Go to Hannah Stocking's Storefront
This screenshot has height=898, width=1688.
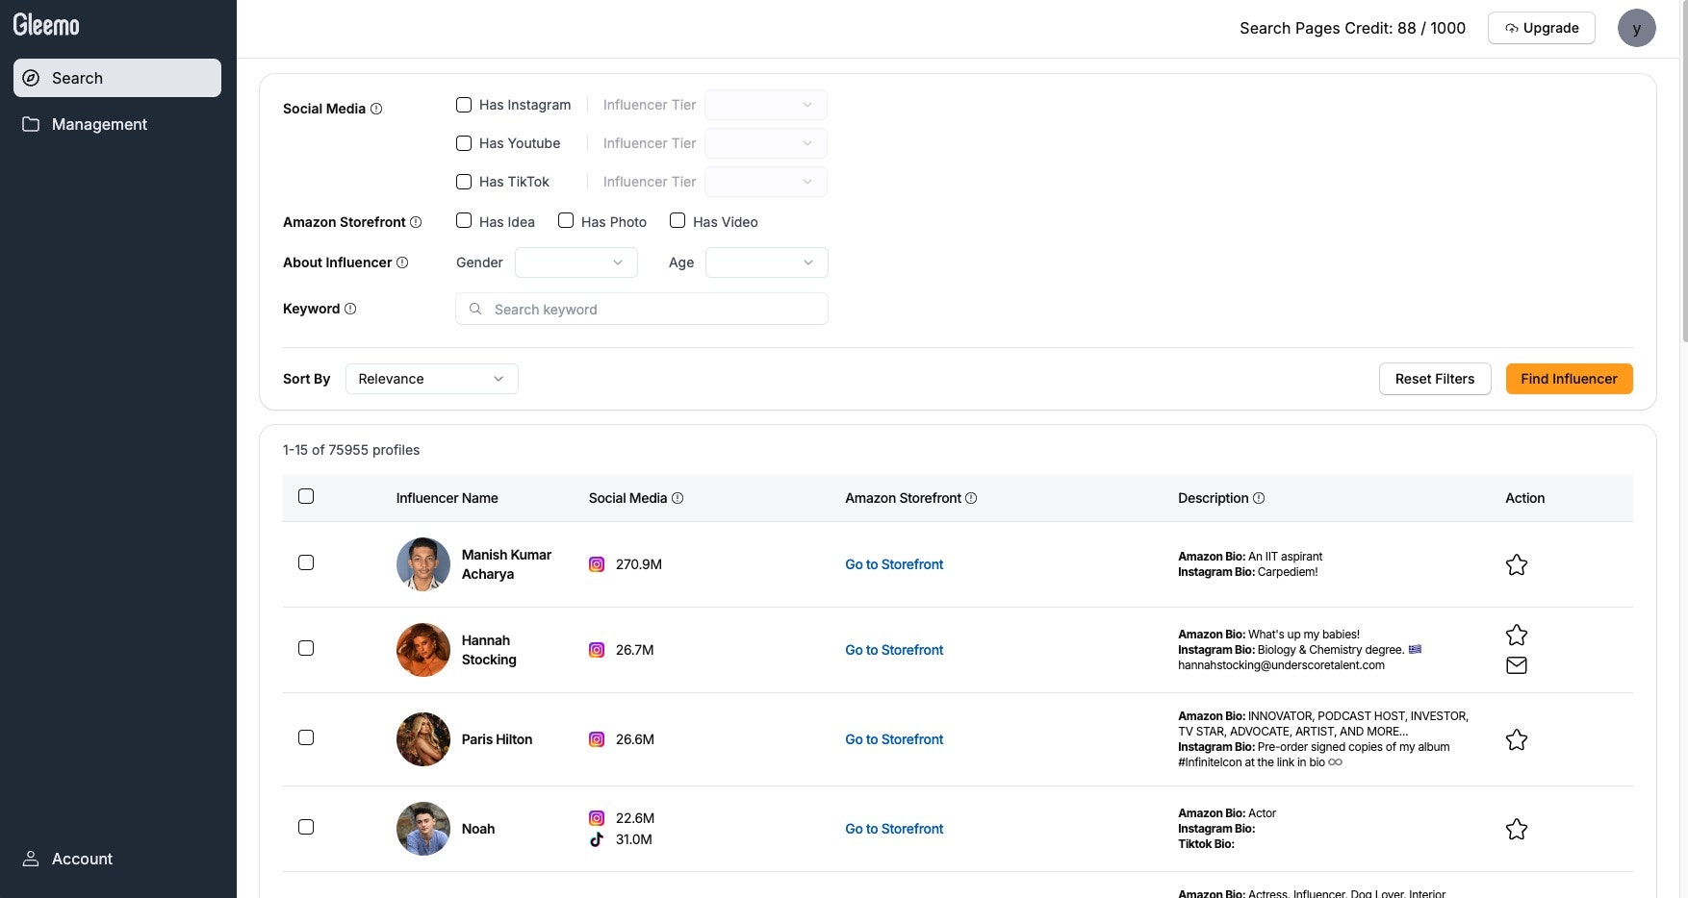coord(894,650)
